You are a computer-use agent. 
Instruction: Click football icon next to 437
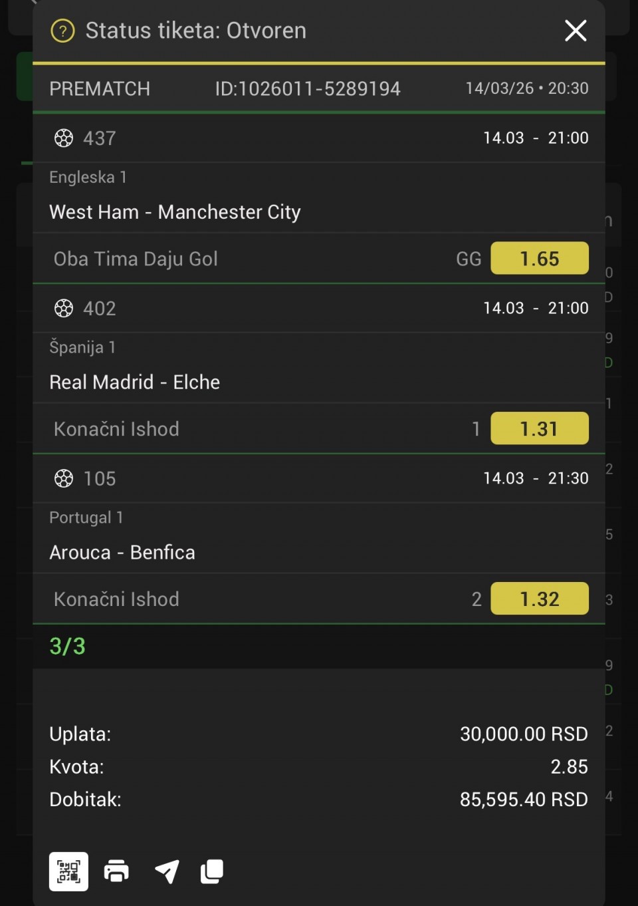point(64,138)
